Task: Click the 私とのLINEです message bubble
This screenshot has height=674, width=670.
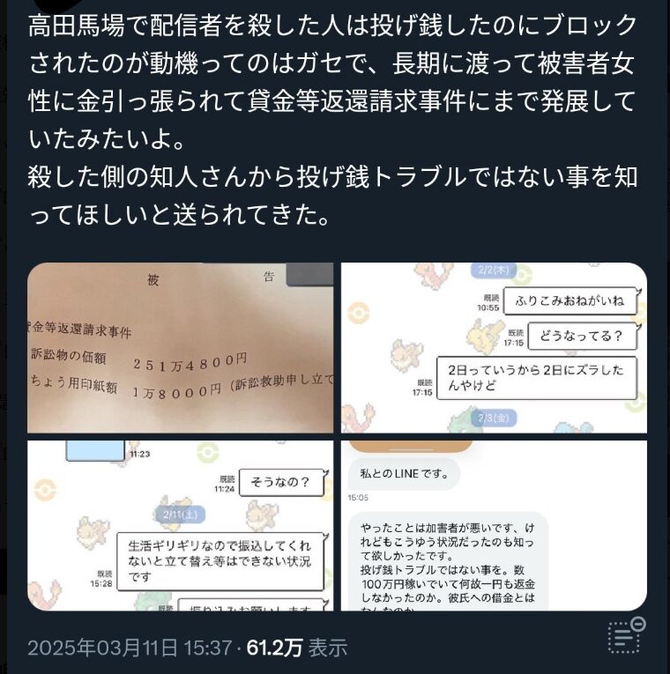Action: [x=404, y=474]
